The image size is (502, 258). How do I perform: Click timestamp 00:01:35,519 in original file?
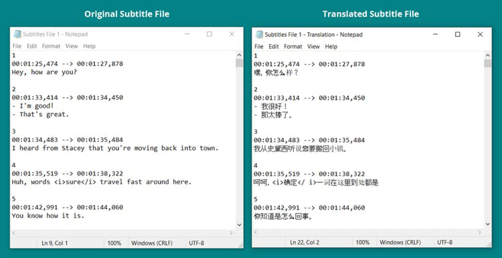pos(35,174)
